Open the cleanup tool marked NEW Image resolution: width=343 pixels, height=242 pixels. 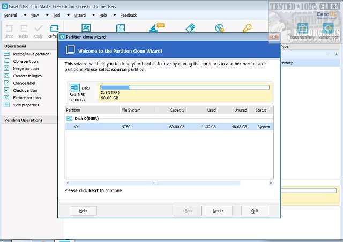pyautogui.click(x=156, y=28)
